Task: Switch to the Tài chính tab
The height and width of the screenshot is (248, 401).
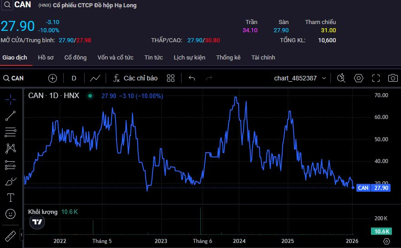Action: [263, 58]
